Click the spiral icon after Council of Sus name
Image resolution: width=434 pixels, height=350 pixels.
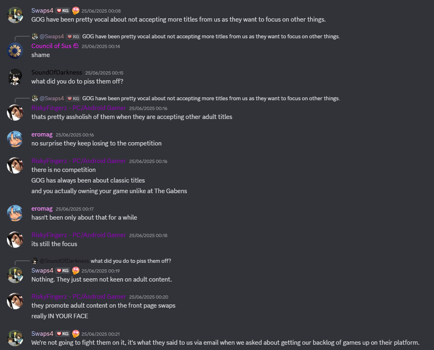[x=76, y=46]
